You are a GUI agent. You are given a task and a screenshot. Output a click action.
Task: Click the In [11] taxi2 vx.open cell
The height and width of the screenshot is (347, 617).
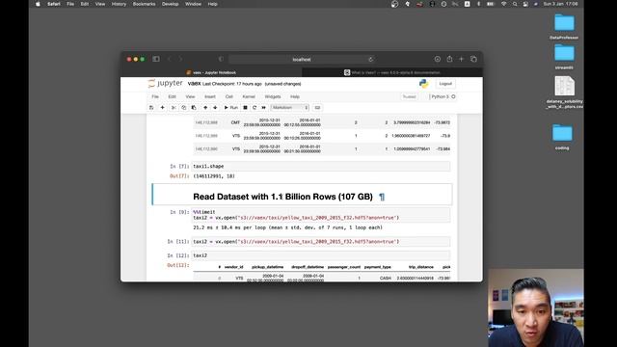[x=321, y=242]
